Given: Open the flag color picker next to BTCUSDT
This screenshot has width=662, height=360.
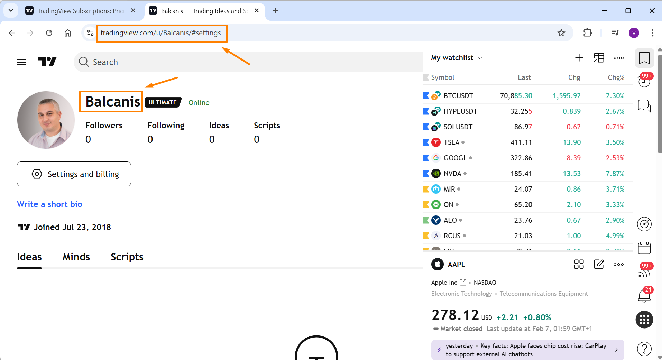Looking at the screenshot, I should 426,95.
